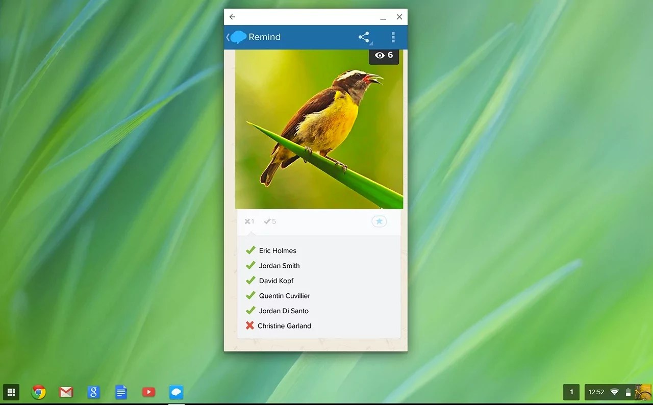
Task: Open the Remind app from the taskbar
Action: 176,392
